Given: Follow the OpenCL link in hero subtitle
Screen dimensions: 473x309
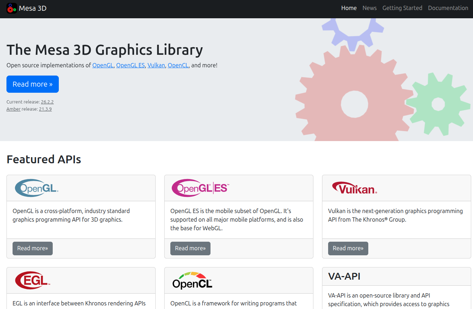Looking at the screenshot, I should pos(178,65).
